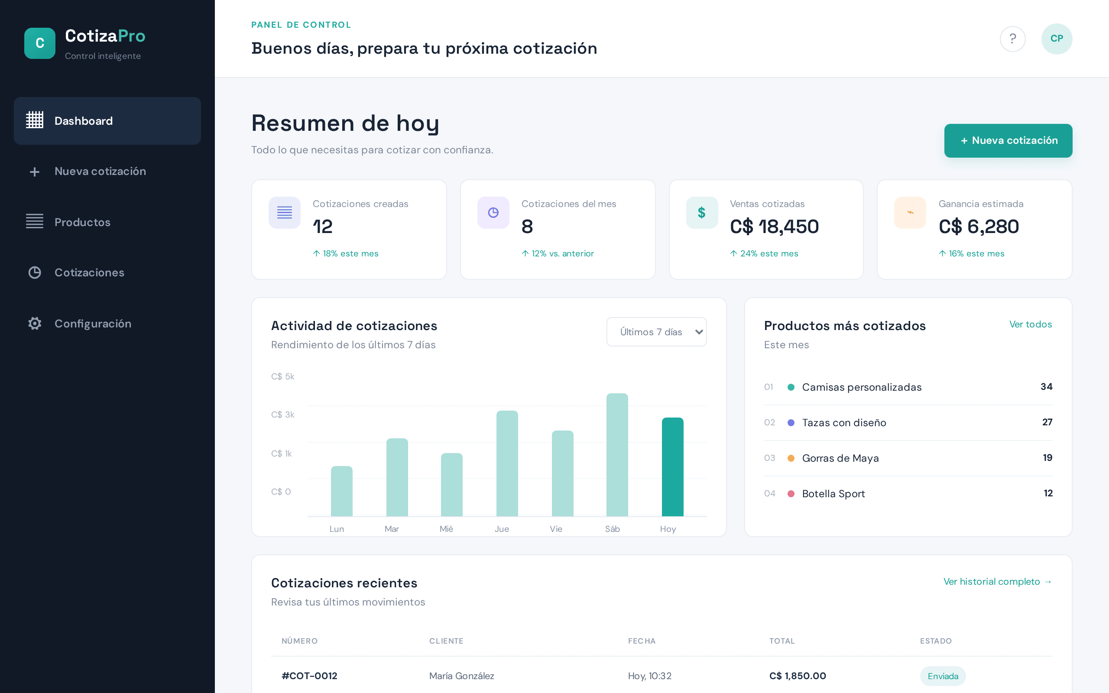
Task: Click total C$ 1,850.00 cell
Action: (798, 676)
